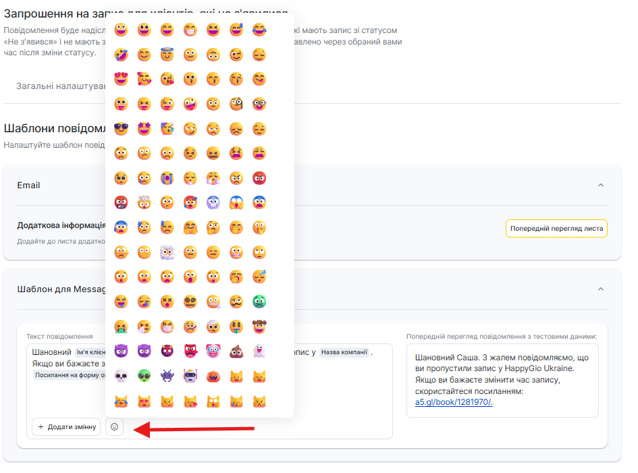638x473 pixels.
Task: Pick the clown face emoji
Action: 213,351
